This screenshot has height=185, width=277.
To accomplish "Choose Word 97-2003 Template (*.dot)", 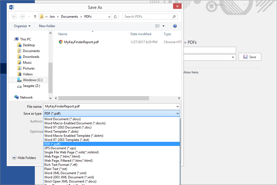I will 112,140.
